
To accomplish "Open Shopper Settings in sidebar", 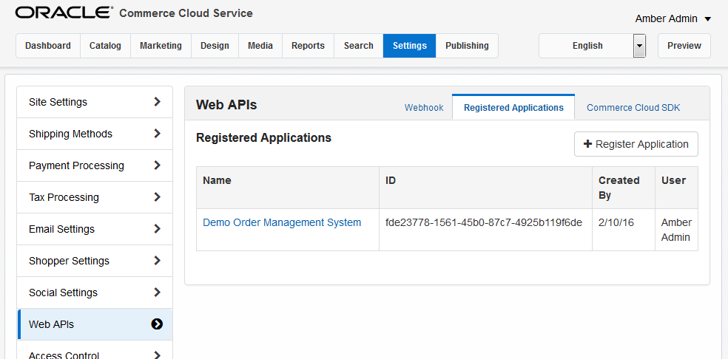I will tap(95, 261).
